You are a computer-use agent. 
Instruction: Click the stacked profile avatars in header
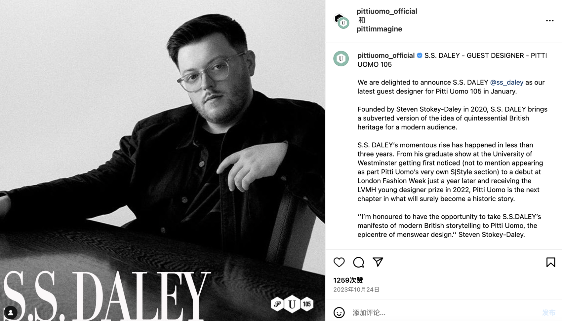[x=341, y=21]
